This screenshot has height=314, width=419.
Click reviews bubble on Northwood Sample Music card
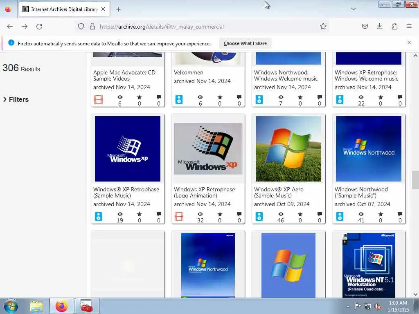coord(400,214)
